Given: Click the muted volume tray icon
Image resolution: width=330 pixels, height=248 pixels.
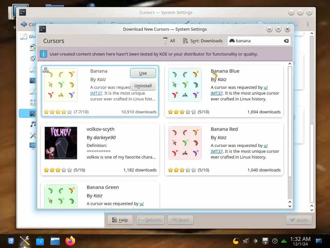Looking at the screenshot, I should pos(246,241).
